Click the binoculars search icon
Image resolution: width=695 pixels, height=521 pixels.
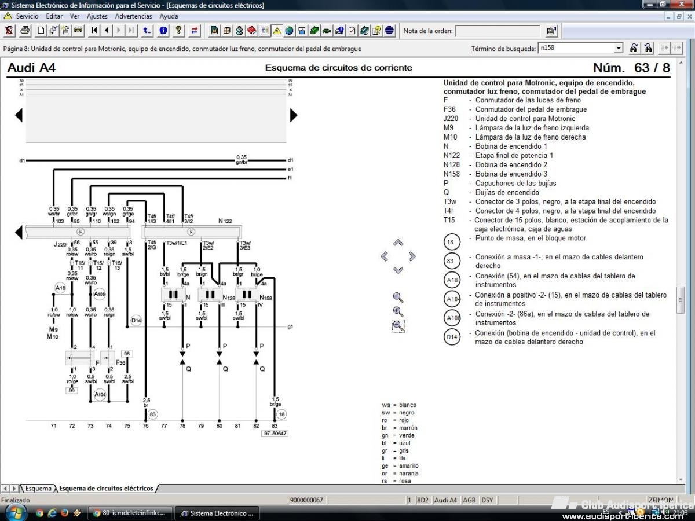coord(634,48)
